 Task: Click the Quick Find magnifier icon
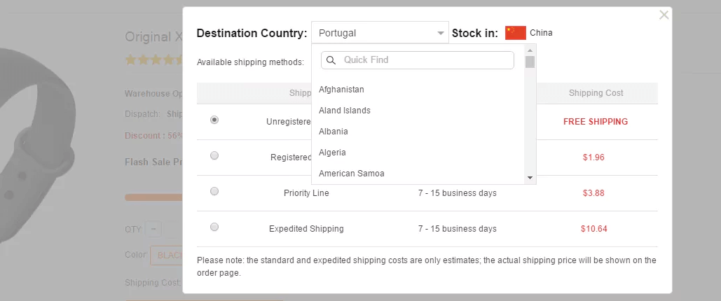(x=331, y=60)
